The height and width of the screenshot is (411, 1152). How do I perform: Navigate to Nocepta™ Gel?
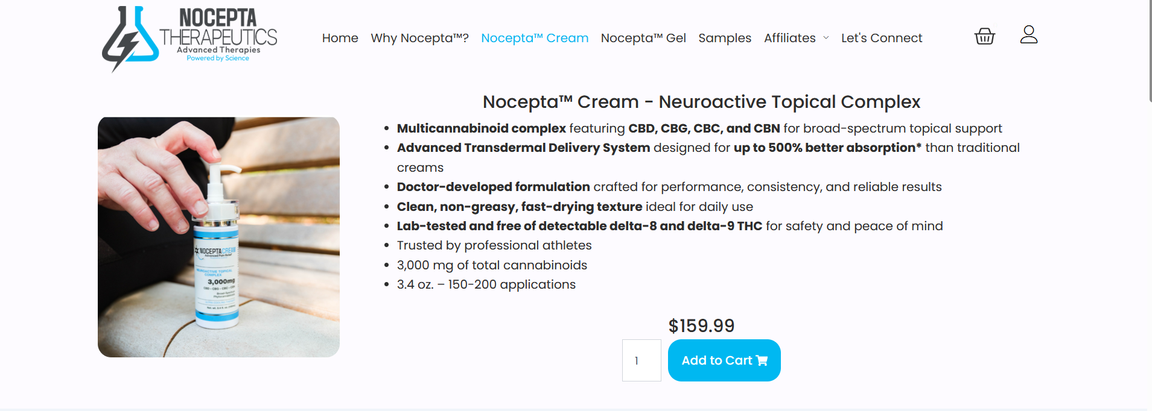click(643, 38)
